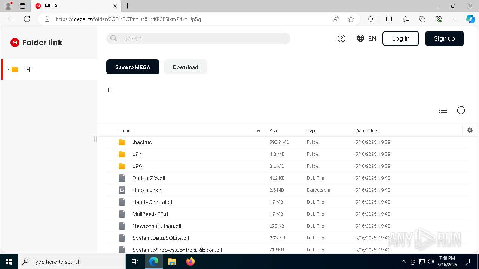Image resolution: width=479 pixels, height=269 pixels.
Task: Open the help question mark icon
Action: tap(341, 38)
